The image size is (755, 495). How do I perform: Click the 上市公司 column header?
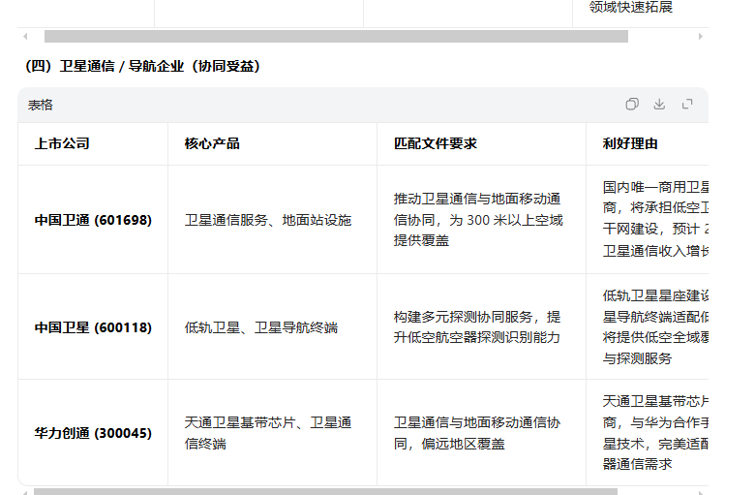point(93,143)
